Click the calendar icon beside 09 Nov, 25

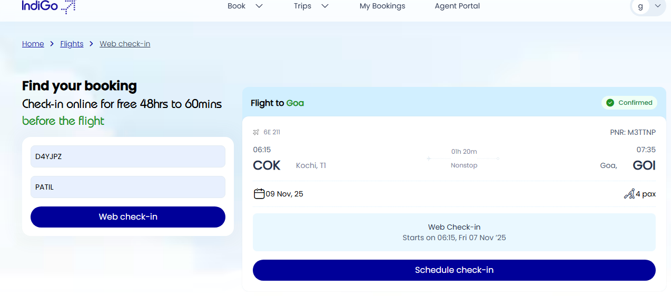[259, 194]
